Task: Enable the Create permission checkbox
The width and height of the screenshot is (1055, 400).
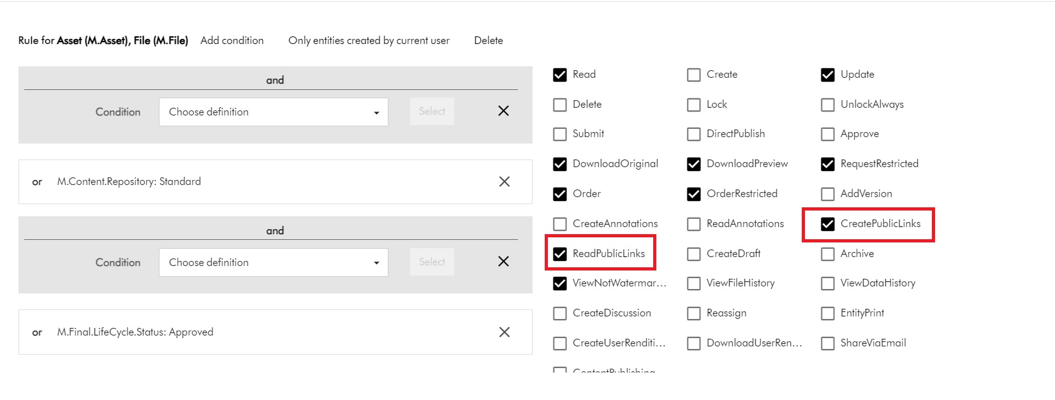Action: coord(694,75)
